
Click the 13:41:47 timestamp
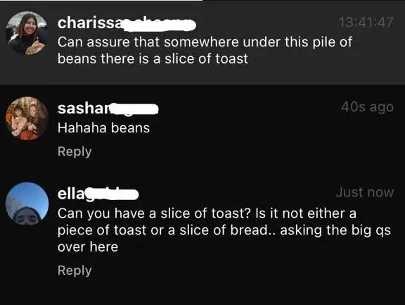pyautogui.click(x=366, y=23)
